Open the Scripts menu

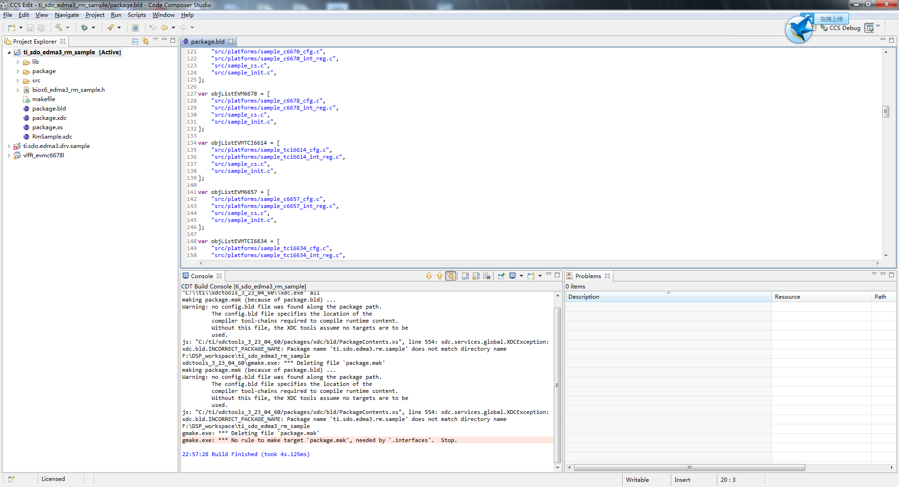(137, 15)
